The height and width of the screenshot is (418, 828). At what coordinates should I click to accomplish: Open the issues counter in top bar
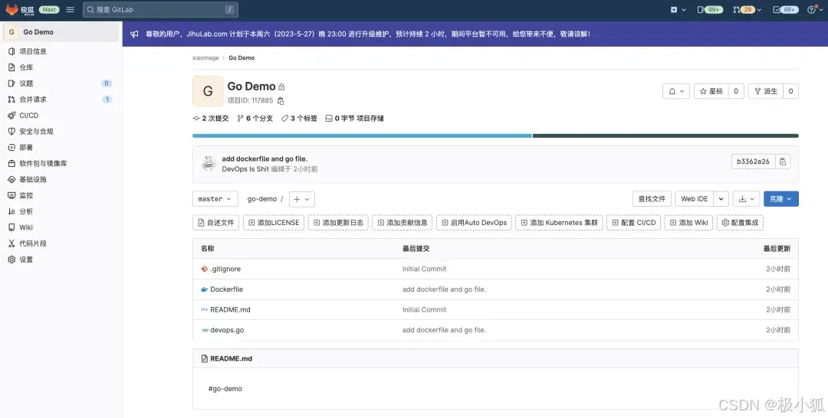tap(710, 9)
